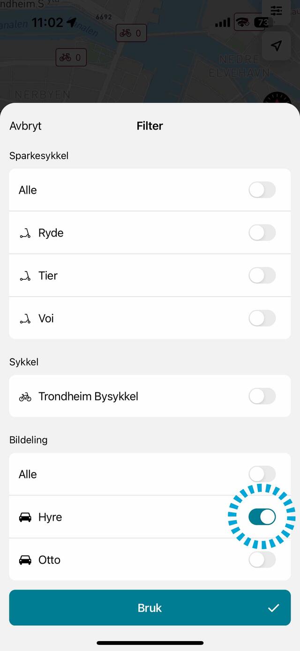The width and height of the screenshot is (300, 651).
Task: Turn on the Ryde toggle
Action: pos(262,232)
